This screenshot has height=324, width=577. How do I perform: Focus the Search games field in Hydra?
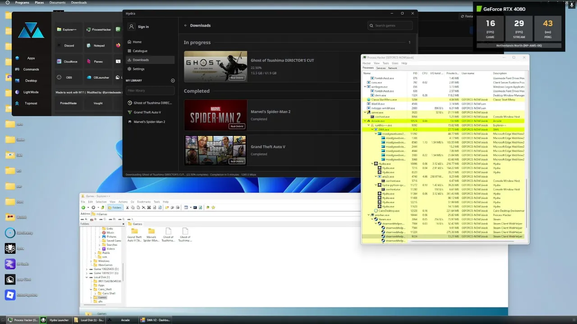pos(389,26)
